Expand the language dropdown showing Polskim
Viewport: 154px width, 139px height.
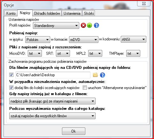coord(38,40)
